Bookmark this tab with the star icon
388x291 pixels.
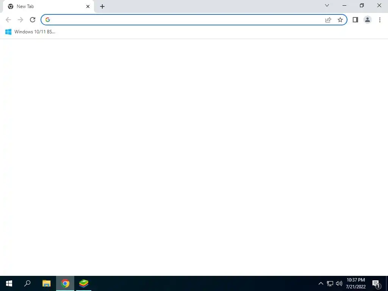click(x=340, y=20)
